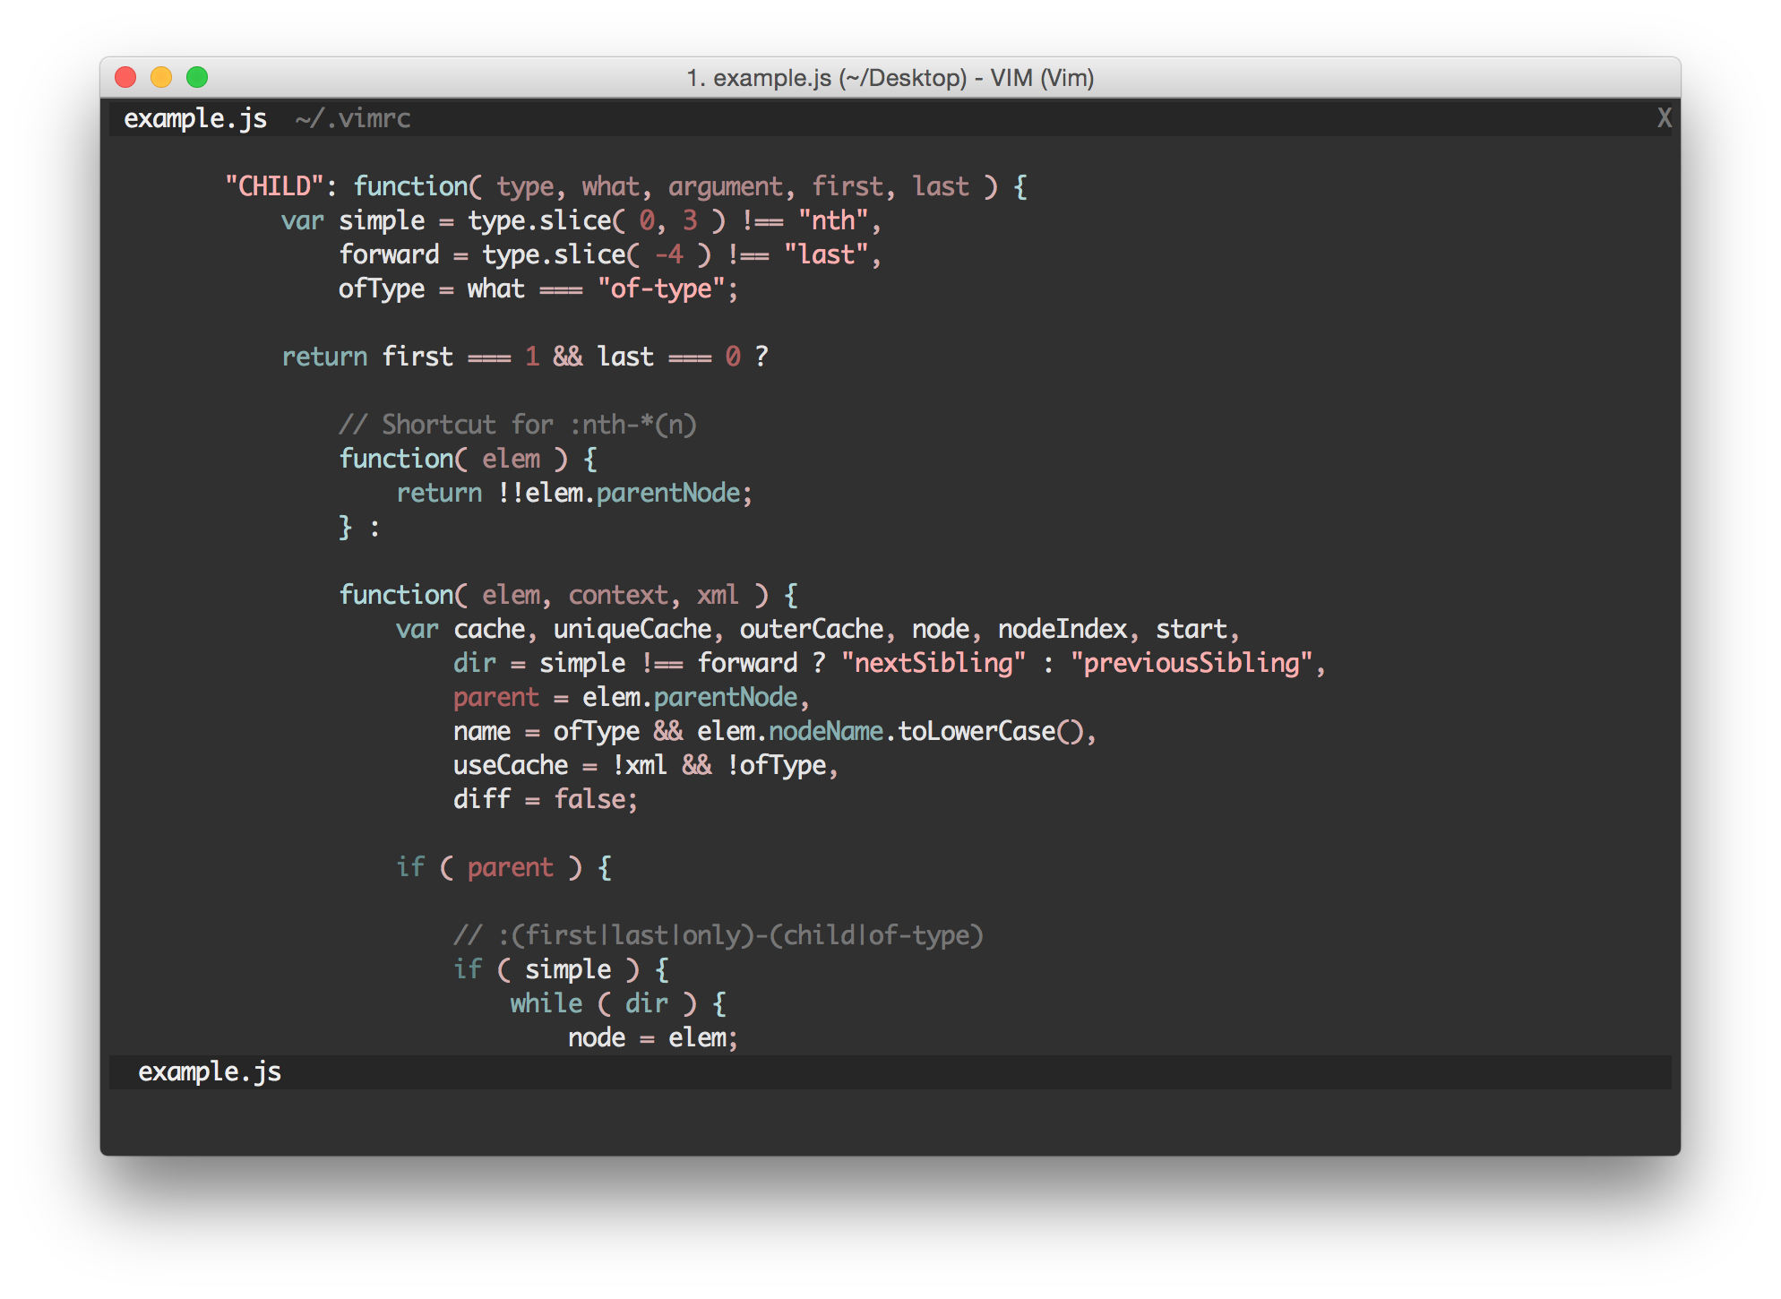Image resolution: width=1781 pixels, height=1299 pixels.
Task: Click the red close window button
Action: (x=125, y=78)
